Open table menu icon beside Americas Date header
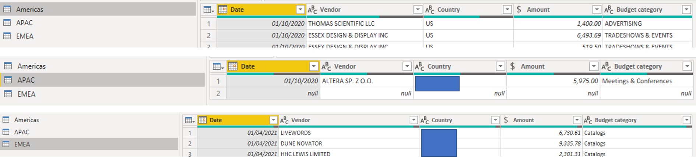Viewport: 696px width, 157px height. coord(209,10)
